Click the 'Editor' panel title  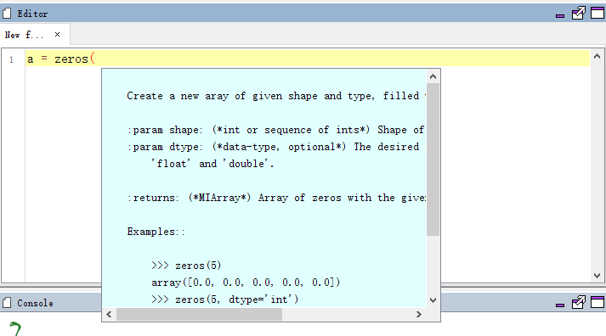point(32,14)
